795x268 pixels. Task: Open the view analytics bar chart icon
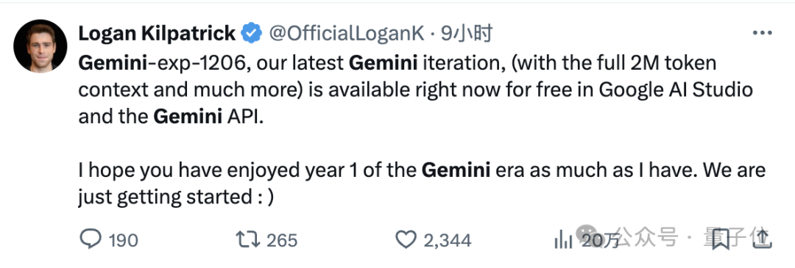point(563,239)
